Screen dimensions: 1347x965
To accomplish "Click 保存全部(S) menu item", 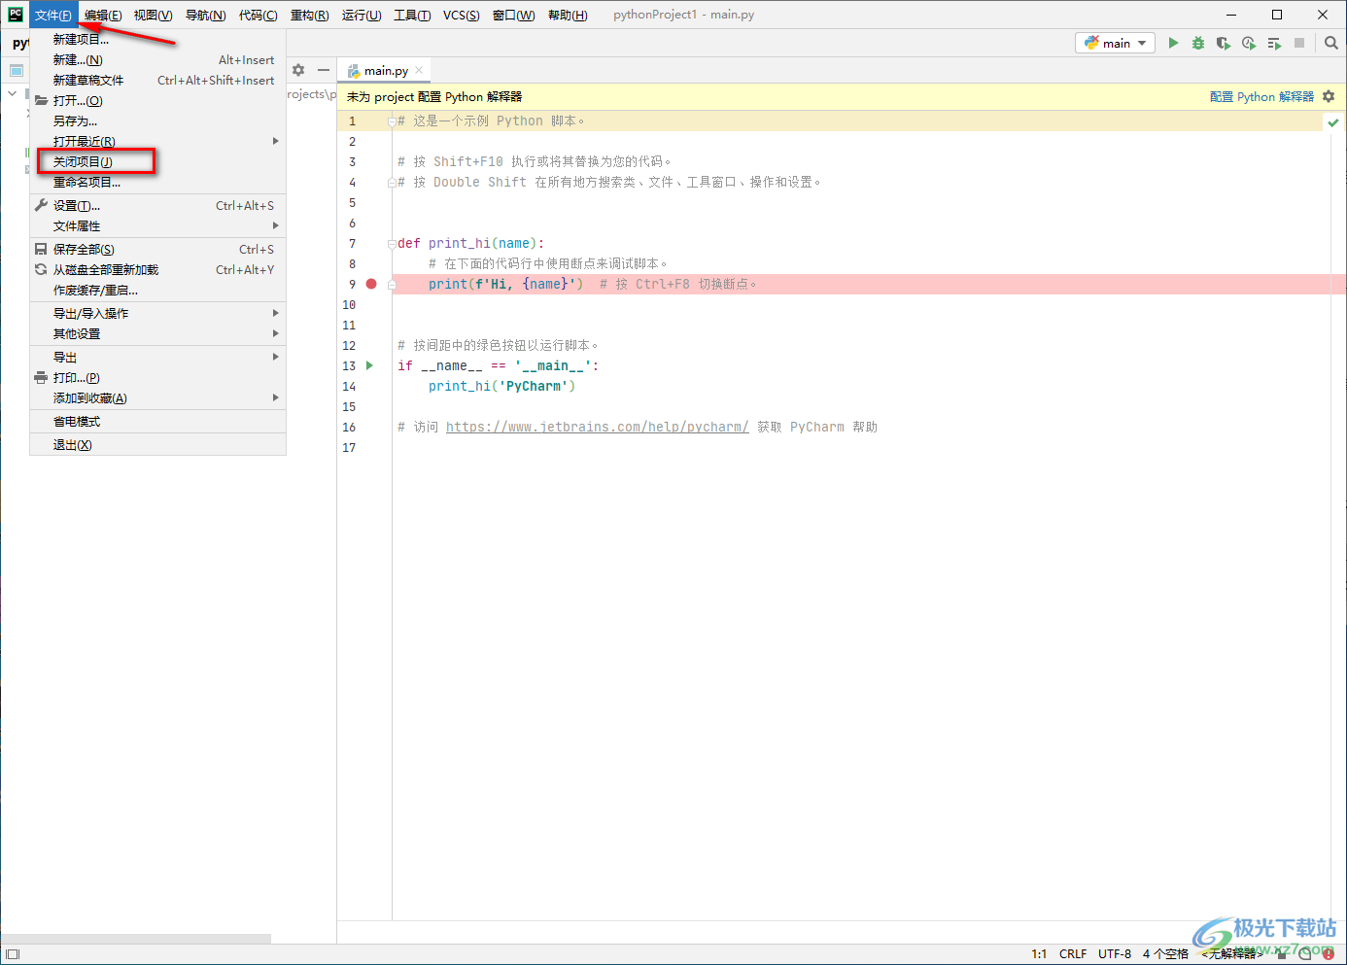I will pyautogui.click(x=158, y=249).
